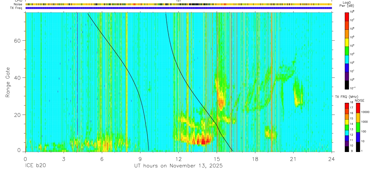The image size is (373, 172).
Task: Click the red top segment of power colorbar
Action: (x=347, y=17)
